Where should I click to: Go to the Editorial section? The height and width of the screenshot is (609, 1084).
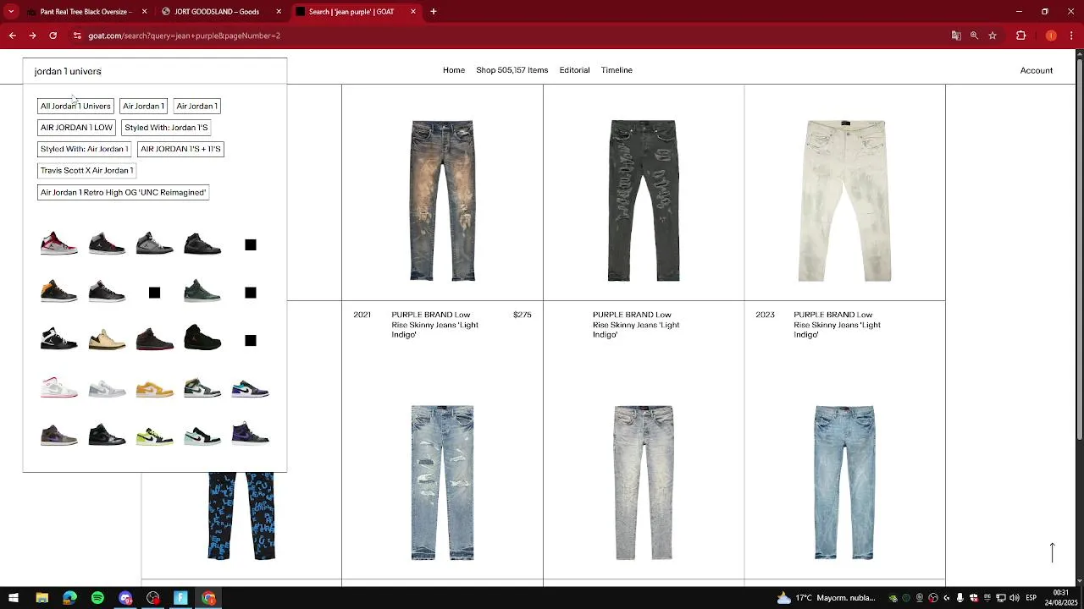click(574, 70)
